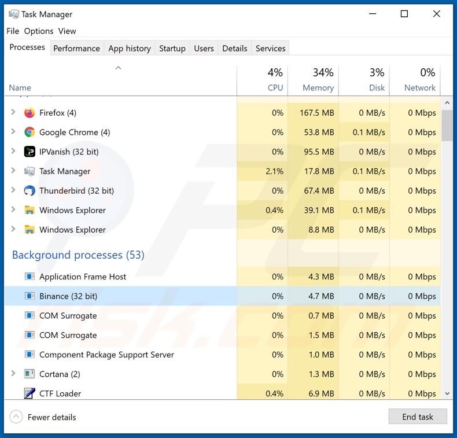Click the Google Chrome process icon
457x438 pixels.
(30, 132)
